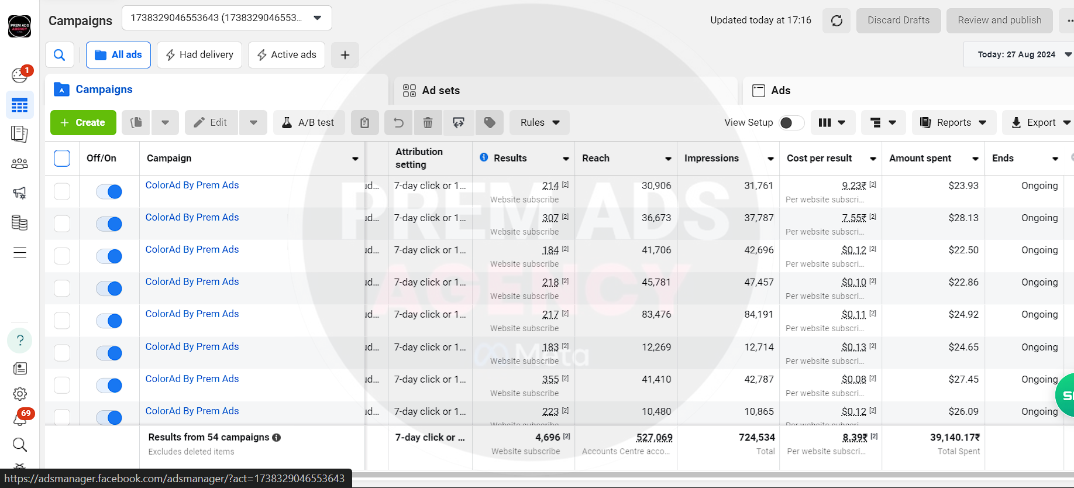Image resolution: width=1074 pixels, height=488 pixels.
Task: Toggle the campaign with reach 83,476
Action: (109, 321)
